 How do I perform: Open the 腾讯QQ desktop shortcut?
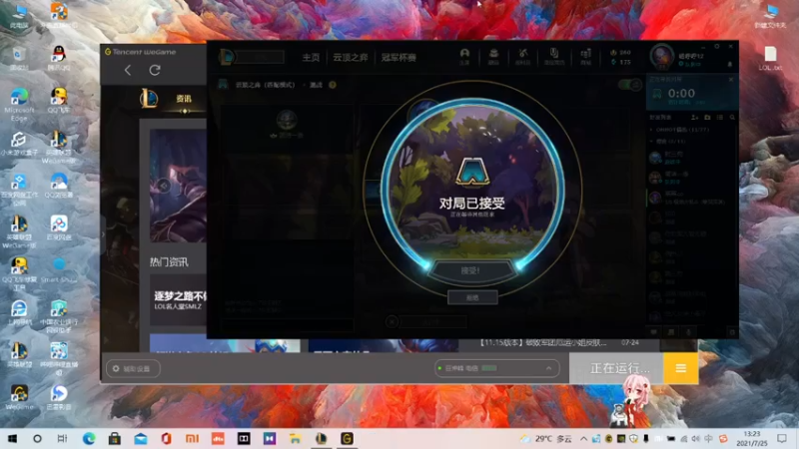59,58
